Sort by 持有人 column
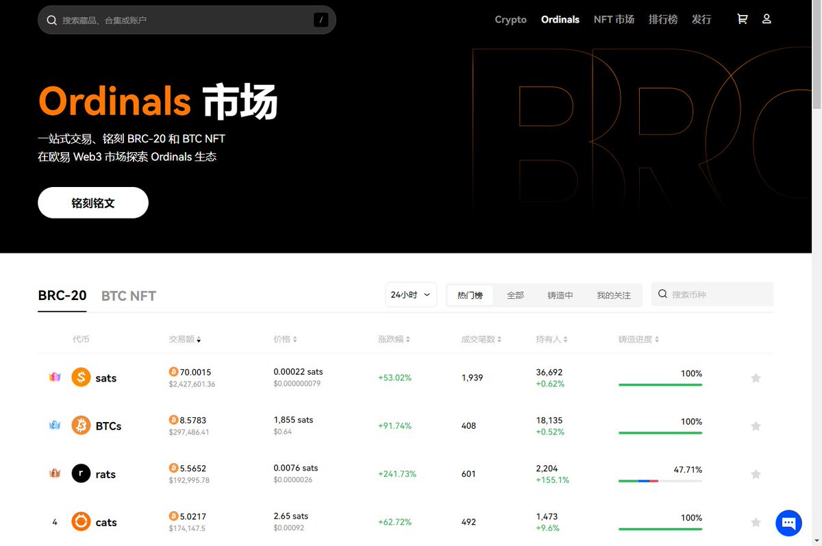 551,339
